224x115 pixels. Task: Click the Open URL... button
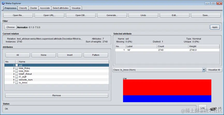pos(49,15)
